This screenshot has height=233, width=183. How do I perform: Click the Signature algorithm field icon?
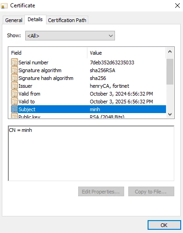click(14, 70)
